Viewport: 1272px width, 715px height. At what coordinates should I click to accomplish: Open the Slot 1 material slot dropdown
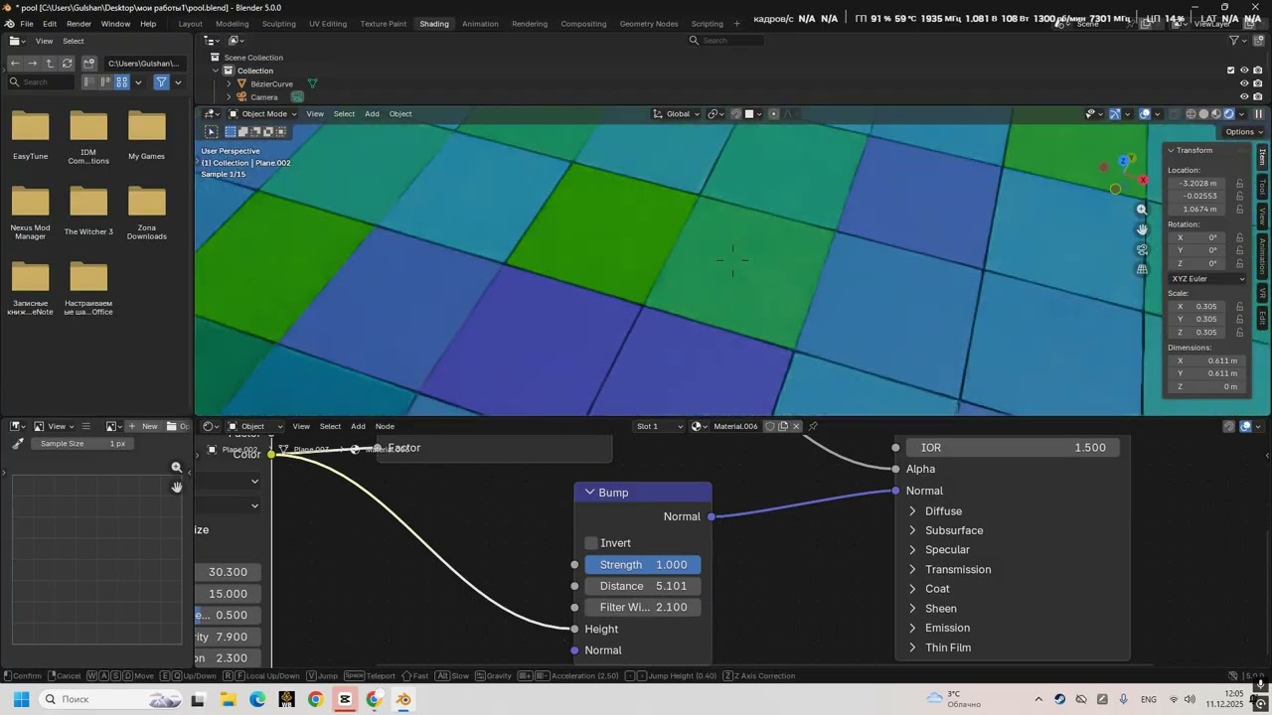tap(660, 427)
